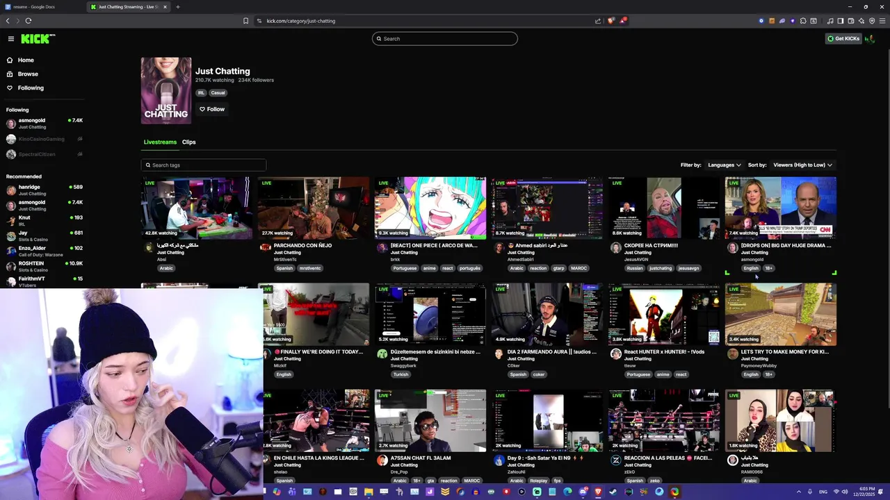The image size is (890, 500).
Task: Click the Search tags field
Action: [204, 165]
